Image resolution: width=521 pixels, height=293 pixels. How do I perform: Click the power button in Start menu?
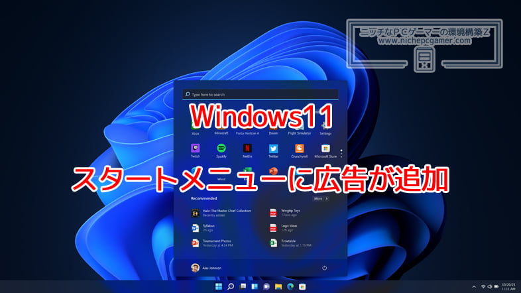[324, 268]
